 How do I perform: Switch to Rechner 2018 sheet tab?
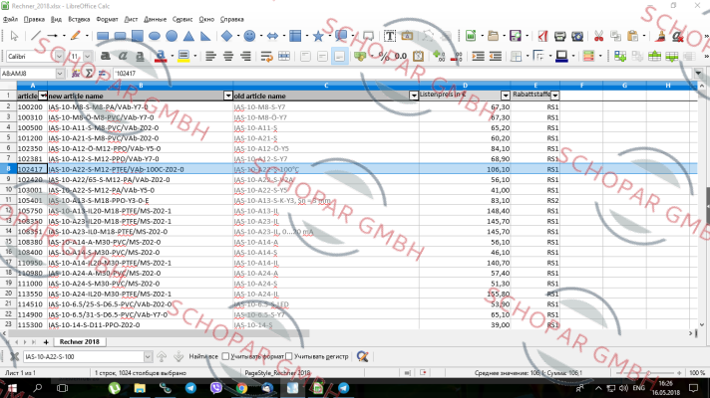[x=79, y=342]
